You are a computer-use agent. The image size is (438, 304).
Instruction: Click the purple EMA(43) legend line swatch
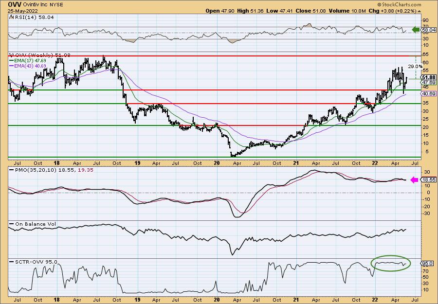(x=13, y=66)
